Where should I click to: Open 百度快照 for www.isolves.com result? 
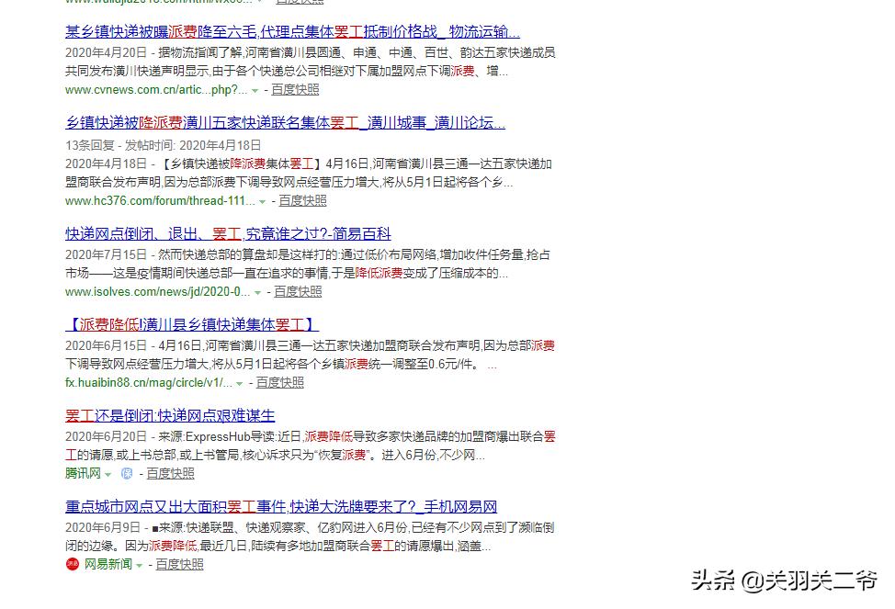coord(298,292)
